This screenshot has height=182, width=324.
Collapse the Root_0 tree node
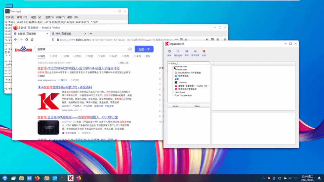click(x=169, y=63)
